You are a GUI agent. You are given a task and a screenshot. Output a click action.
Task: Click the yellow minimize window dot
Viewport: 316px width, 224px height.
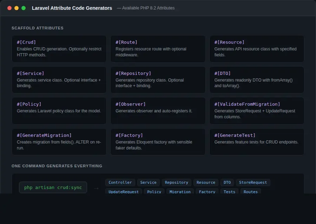tap(17, 8)
